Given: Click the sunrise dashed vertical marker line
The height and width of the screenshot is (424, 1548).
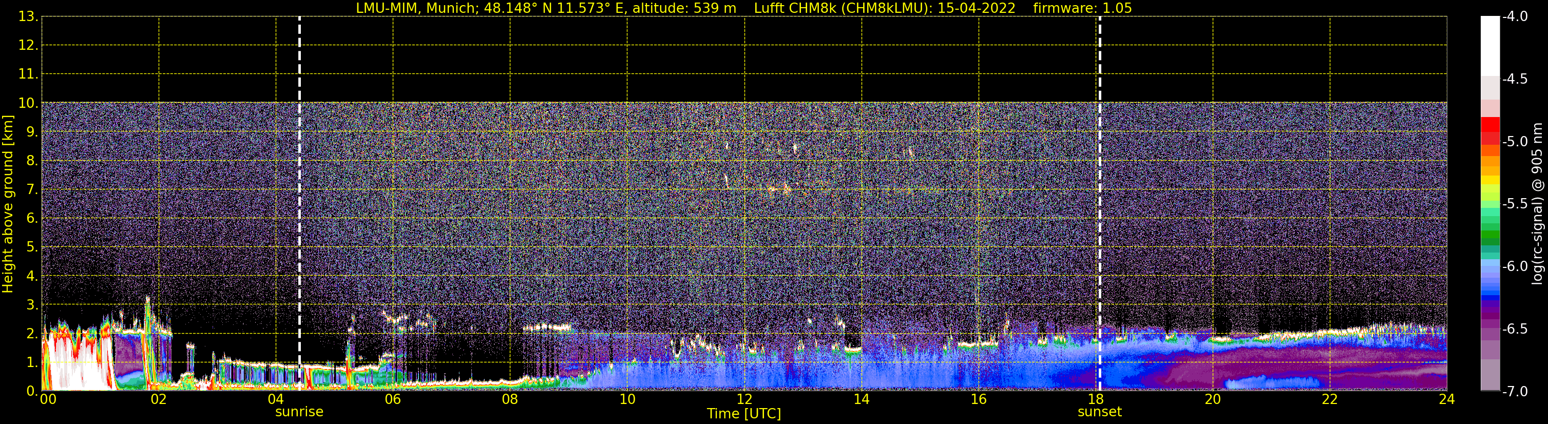Looking at the screenshot, I should coord(299,204).
